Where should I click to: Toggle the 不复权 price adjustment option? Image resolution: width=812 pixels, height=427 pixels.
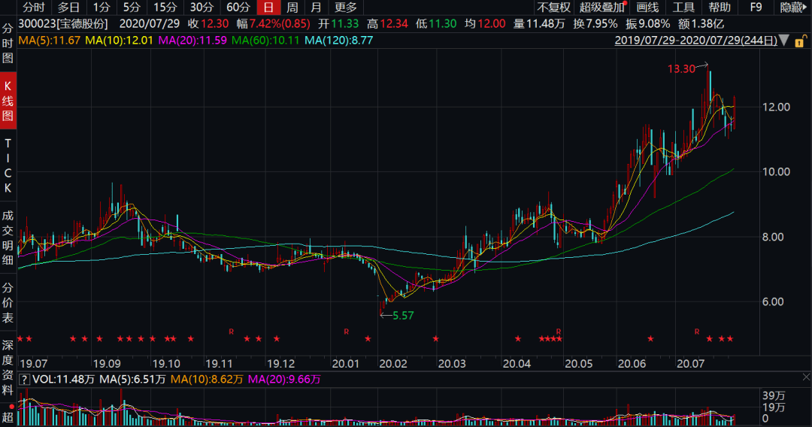pos(553,8)
